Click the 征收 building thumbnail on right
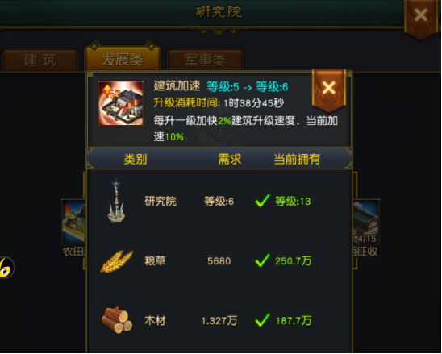 (x=365, y=222)
